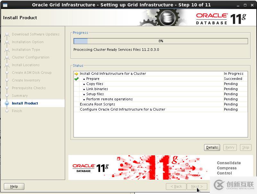Viewport: 257px width, 194px height.
Task: Select the 'Setup files' status row
Action: click(x=161, y=94)
